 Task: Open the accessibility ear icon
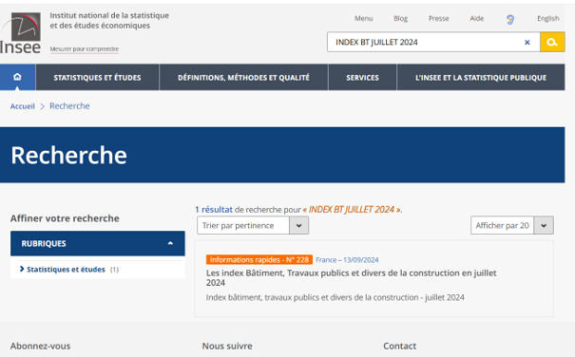click(510, 19)
